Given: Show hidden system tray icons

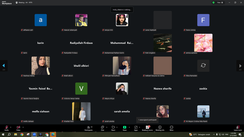Looking at the screenshot, I should coord(214,134).
